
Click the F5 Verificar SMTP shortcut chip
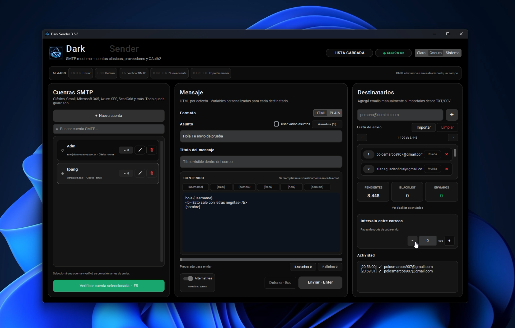point(134,73)
